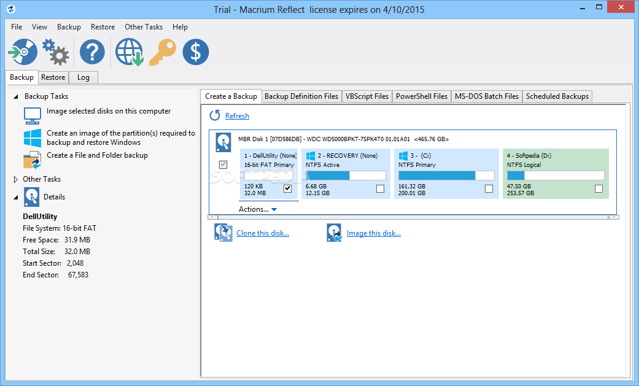639x386 pixels.
Task: Click the monitor icon for imaging selected disks
Action: coord(32,116)
